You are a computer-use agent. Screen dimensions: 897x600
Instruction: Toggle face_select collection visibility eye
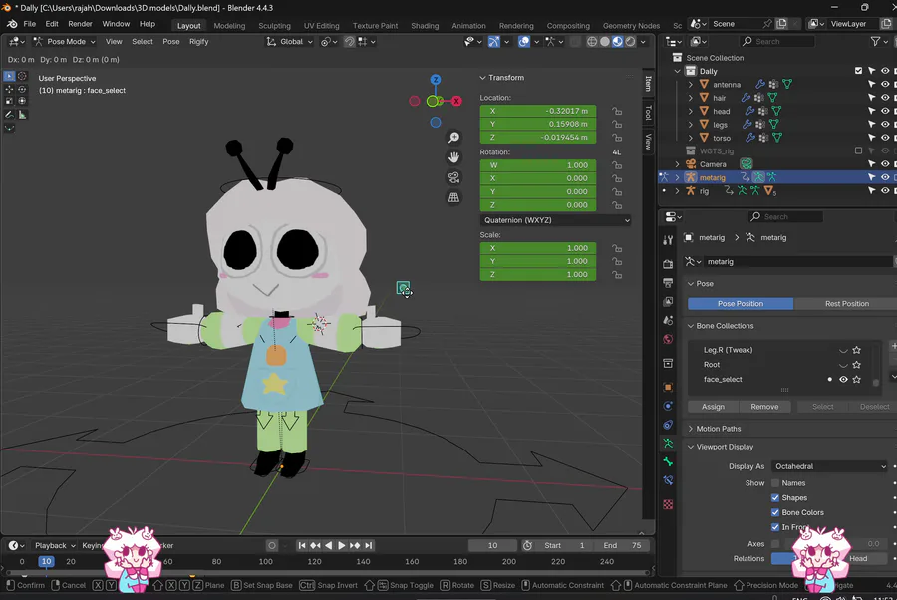[x=843, y=379]
